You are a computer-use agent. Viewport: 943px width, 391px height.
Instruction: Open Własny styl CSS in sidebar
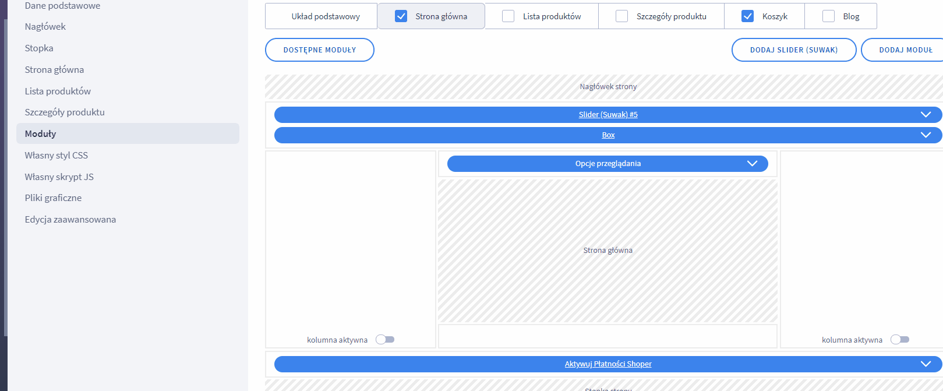tap(56, 156)
